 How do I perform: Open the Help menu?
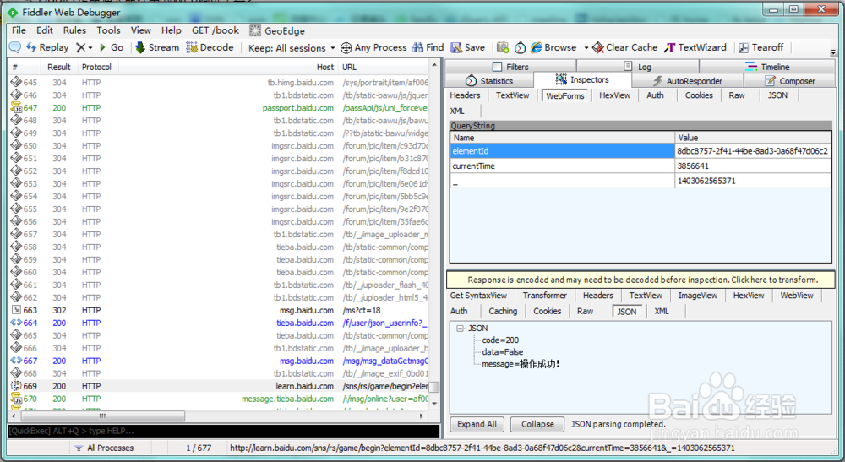tap(172, 30)
